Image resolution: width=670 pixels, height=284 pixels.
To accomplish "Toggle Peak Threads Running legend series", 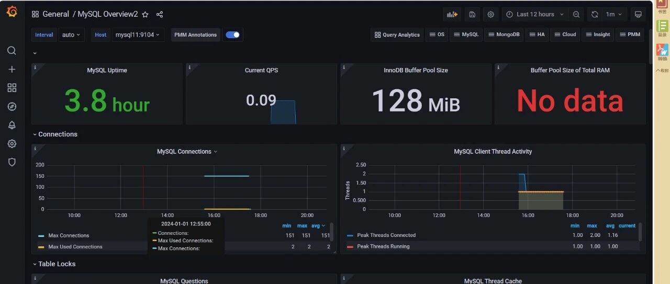I will [x=383, y=246].
